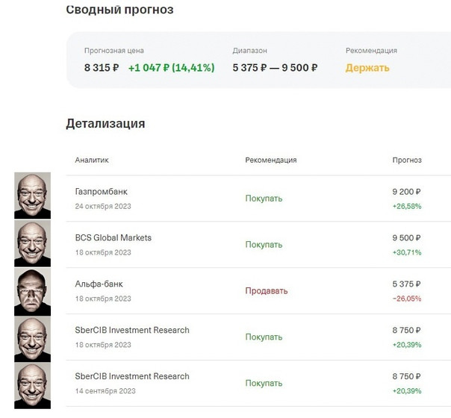Click the smiling face next to BCS Global Markets
The image size is (451, 418).
tap(33, 243)
